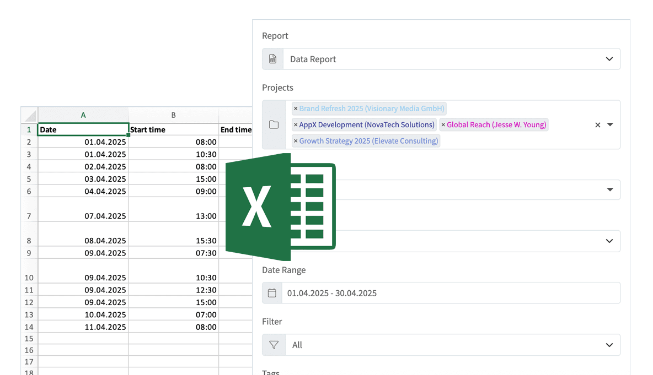Screen dimensions: 653x375
Task: Select the column B header
Action: [x=173, y=115]
